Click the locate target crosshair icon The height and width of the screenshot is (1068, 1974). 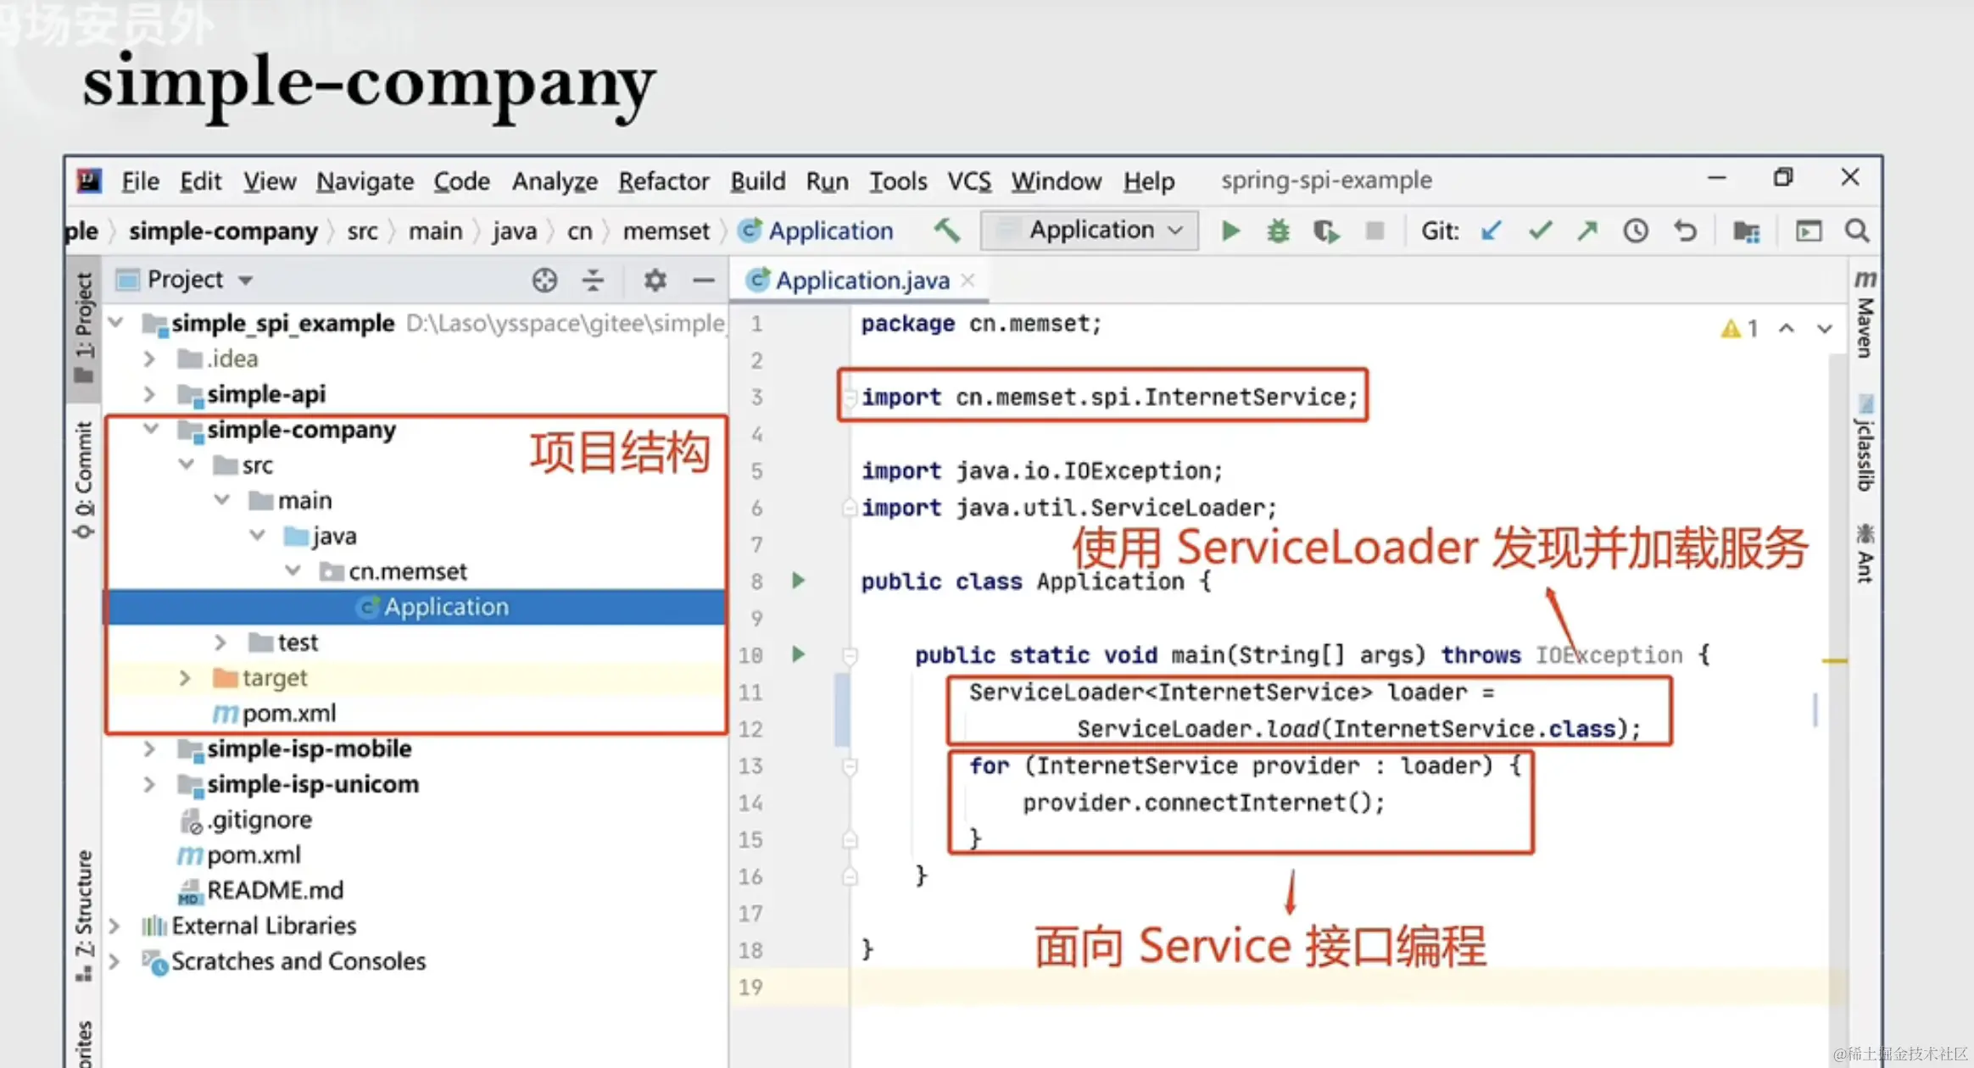tap(544, 280)
